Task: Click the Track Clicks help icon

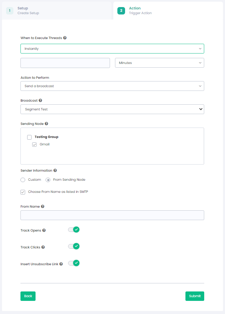Action: pyautogui.click(x=43, y=247)
